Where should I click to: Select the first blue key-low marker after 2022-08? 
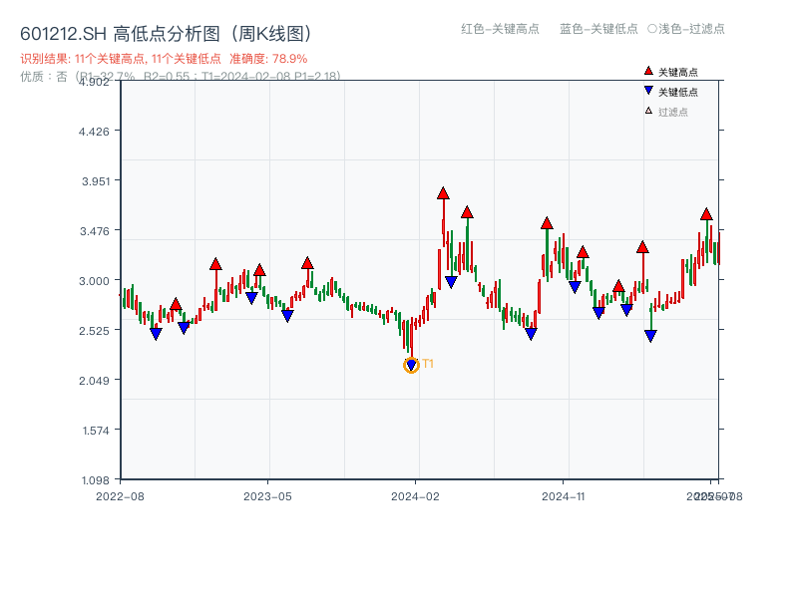click(157, 334)
